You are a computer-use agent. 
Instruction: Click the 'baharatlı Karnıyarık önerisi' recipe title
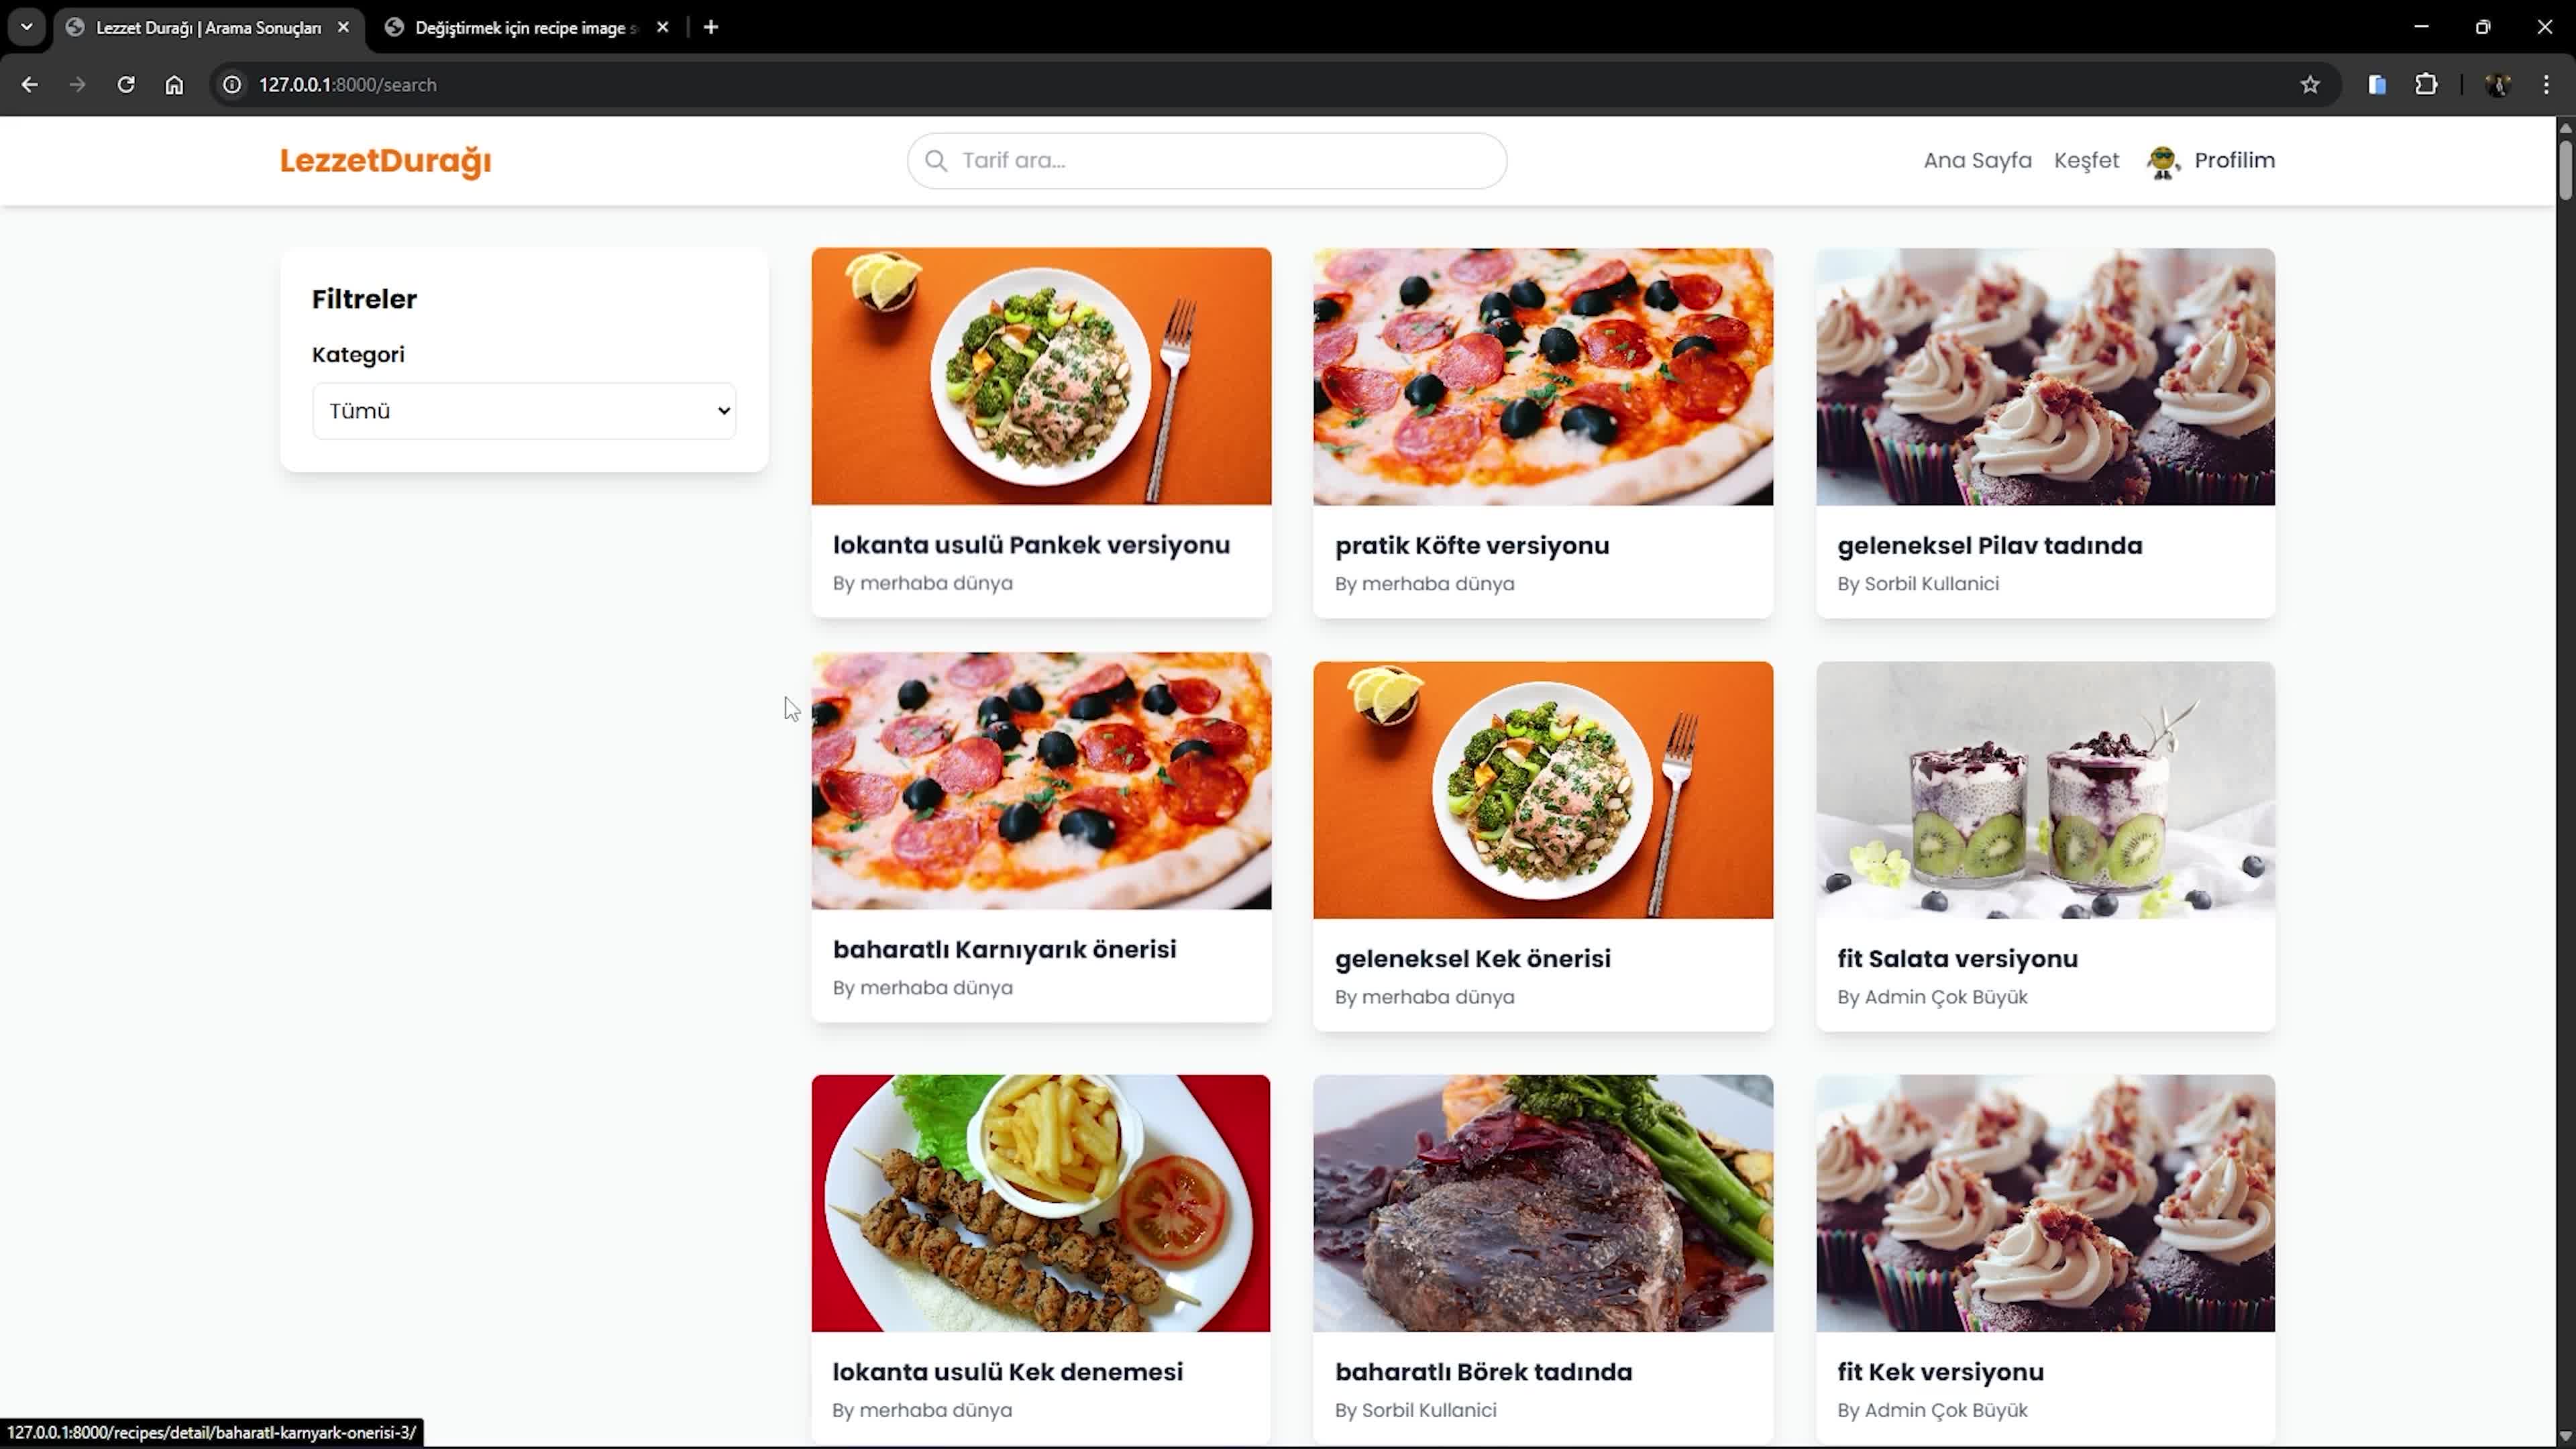tap(1004, 949)
